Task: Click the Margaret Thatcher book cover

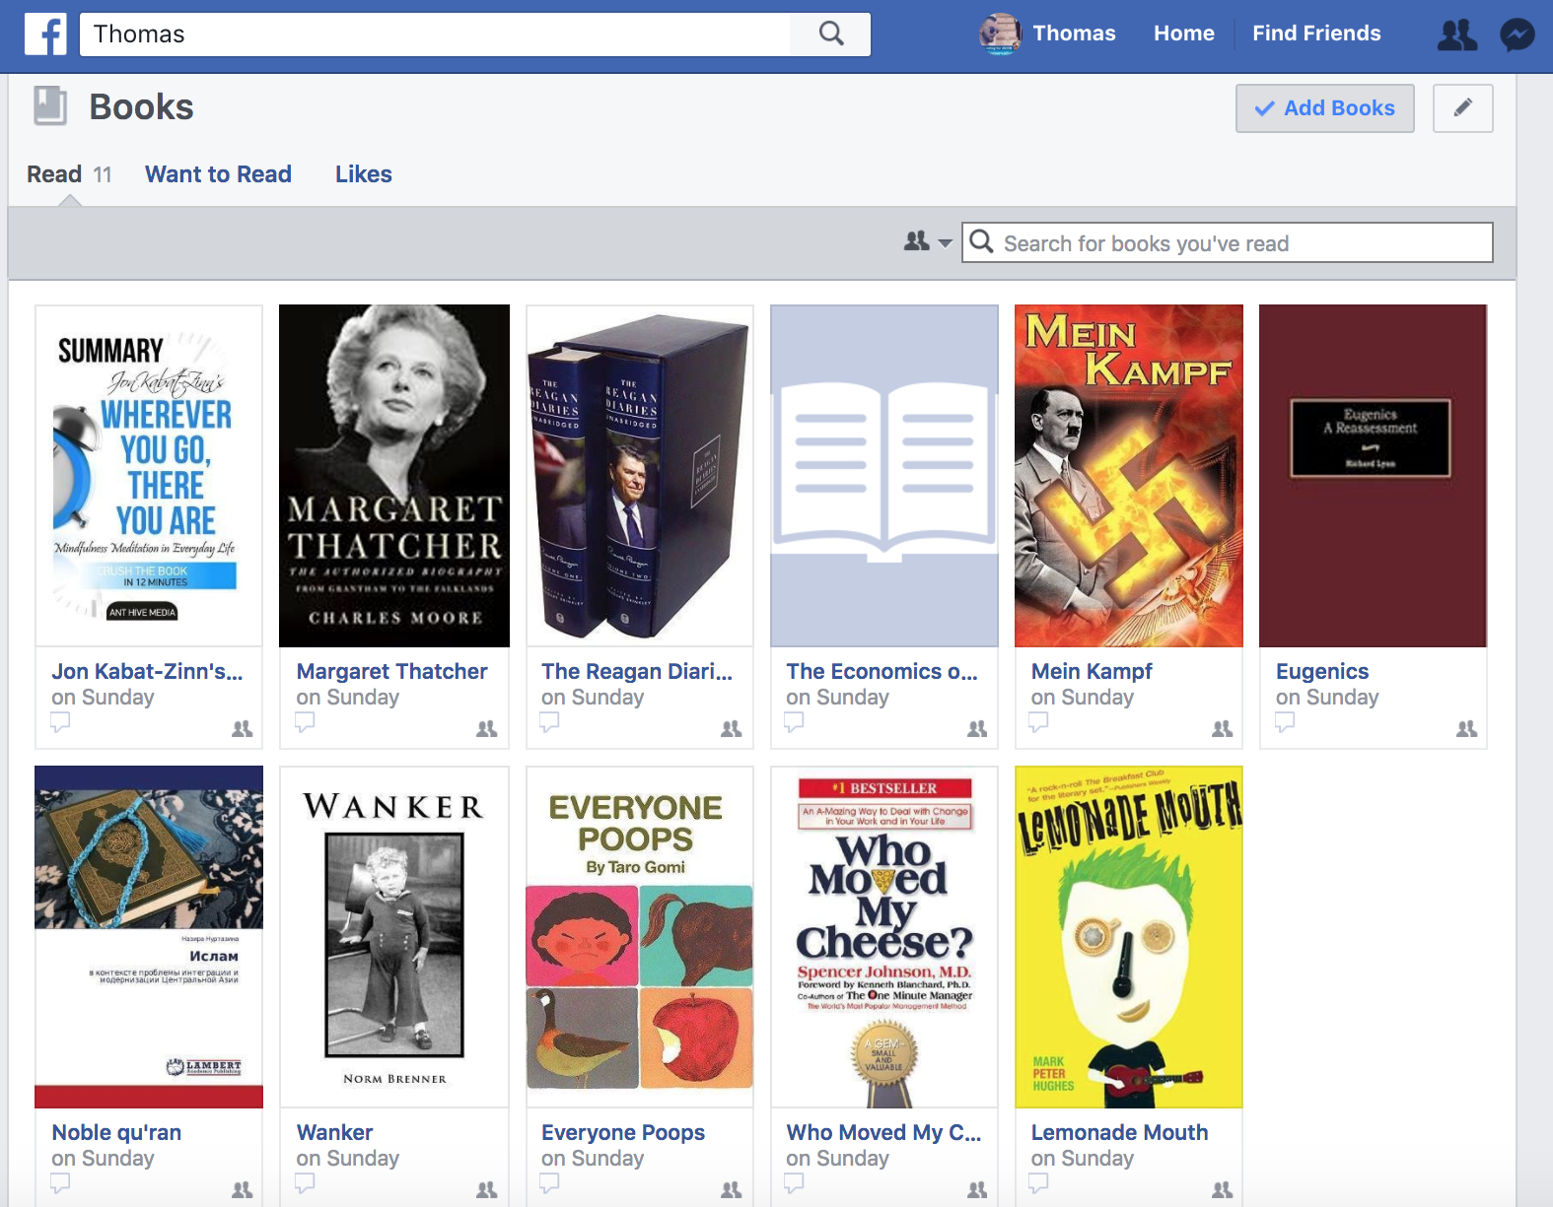Action: coord(394,476)
